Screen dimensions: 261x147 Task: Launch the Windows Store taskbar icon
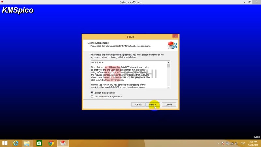tap(39, 143)
